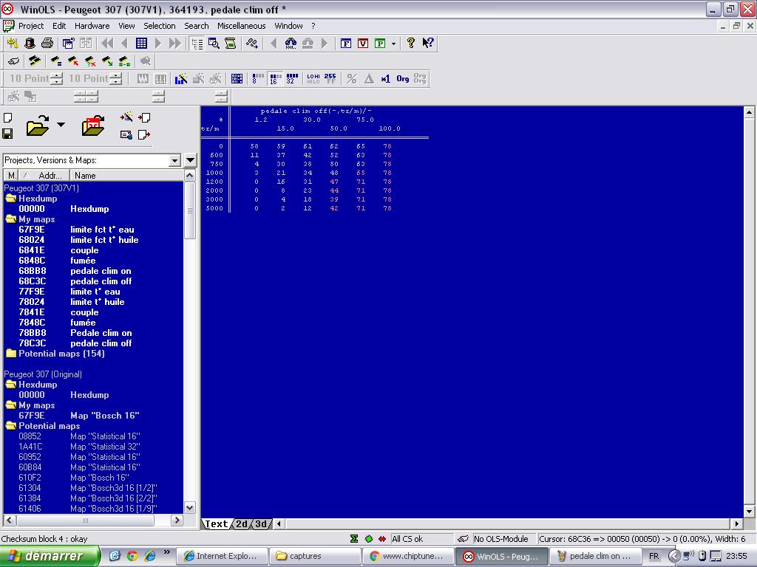Image resolution: width=757 pixels, height=567 pixels.
Task: Click the save floppy disk icon
Action: tap(7, 134)
